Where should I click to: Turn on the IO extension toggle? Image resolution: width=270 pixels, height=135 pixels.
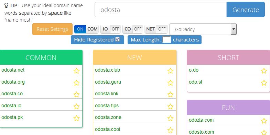pos(110,29)
